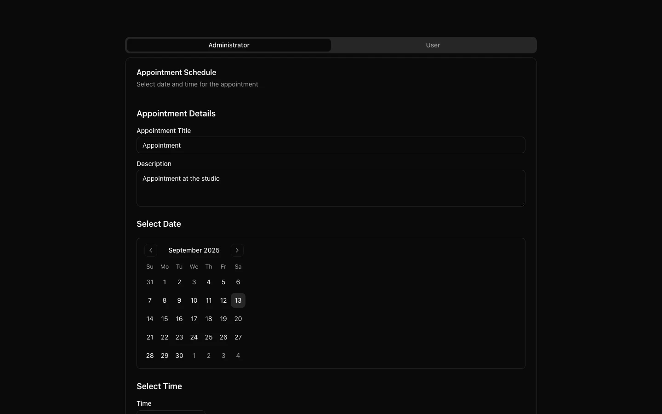Switch to the Administrator tab
662x414 pixels.
(229, 45)
